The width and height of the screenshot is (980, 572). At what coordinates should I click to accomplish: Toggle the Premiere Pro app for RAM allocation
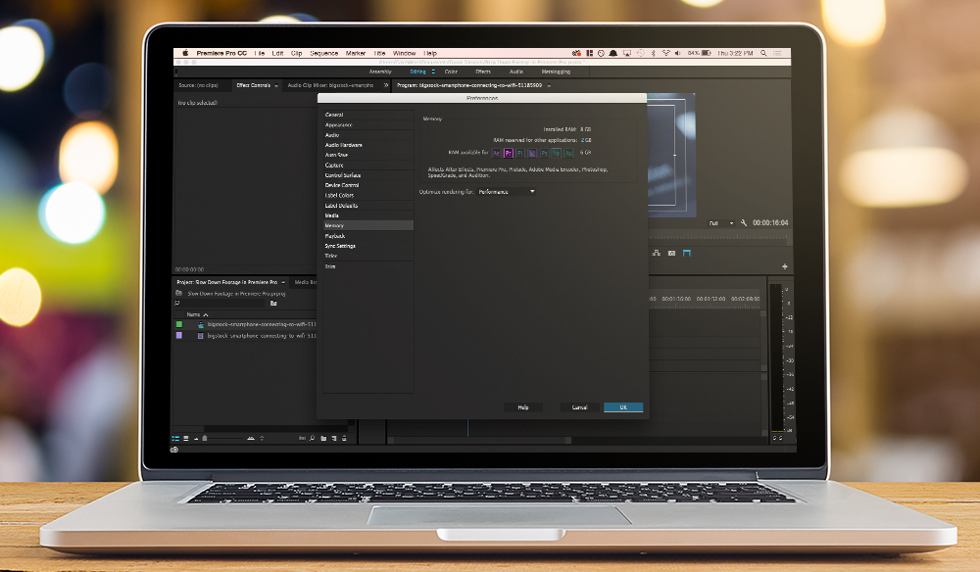pyautogui.click(x=510, y=153)
